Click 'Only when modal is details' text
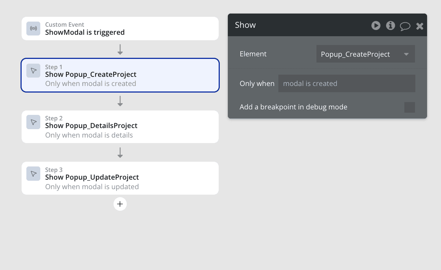The width and height of the screenshot is (441, 270). 89,135
